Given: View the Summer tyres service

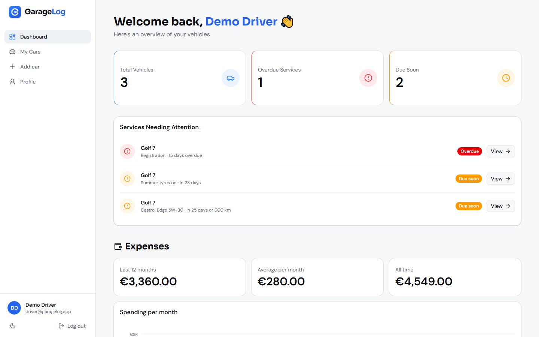Looking at the screenshot, I should 500,179.
